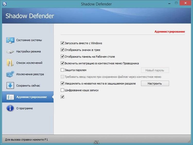Open Сохранить сейчас section
The width and height of the screenshot is (193, 145).
click(x=28, y=86)
